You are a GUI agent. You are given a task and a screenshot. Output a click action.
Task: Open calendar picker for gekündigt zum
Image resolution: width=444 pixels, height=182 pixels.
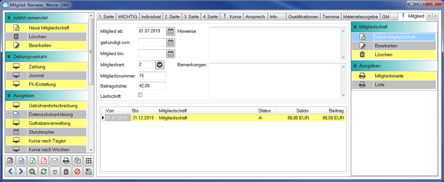click(x=171, y=42)
